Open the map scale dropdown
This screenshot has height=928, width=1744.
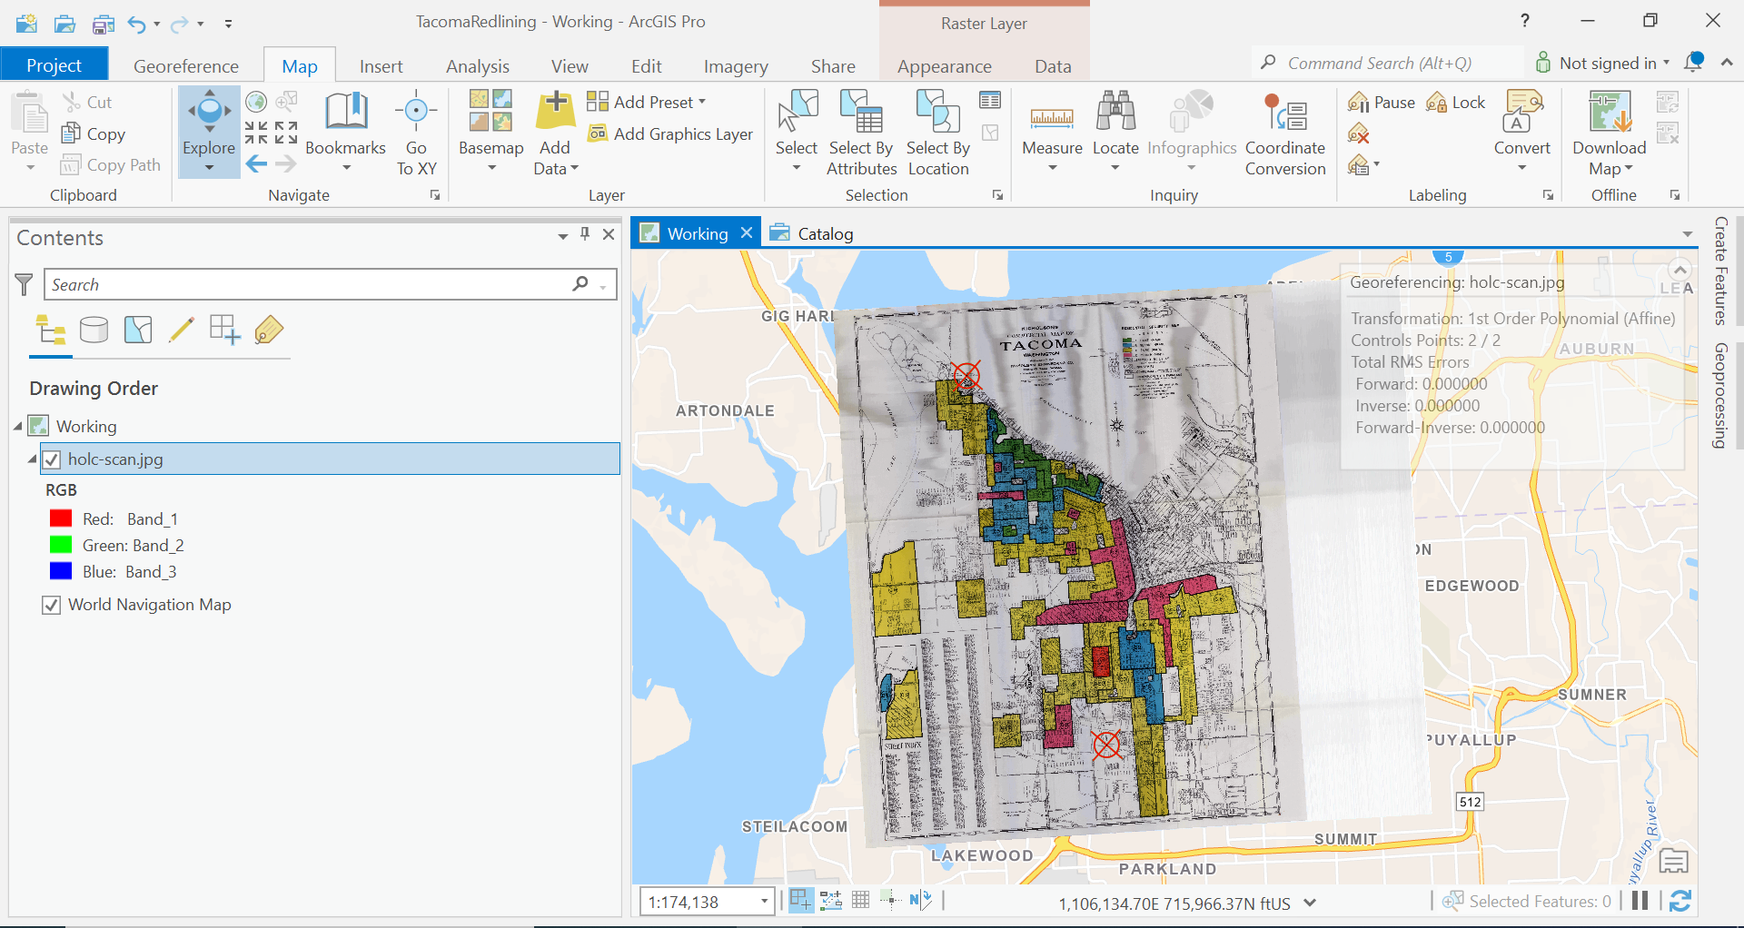[764, 902]
